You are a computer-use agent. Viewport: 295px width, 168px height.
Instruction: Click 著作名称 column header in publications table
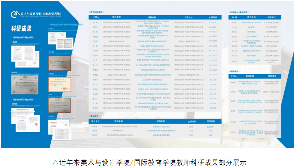point(251,17)
